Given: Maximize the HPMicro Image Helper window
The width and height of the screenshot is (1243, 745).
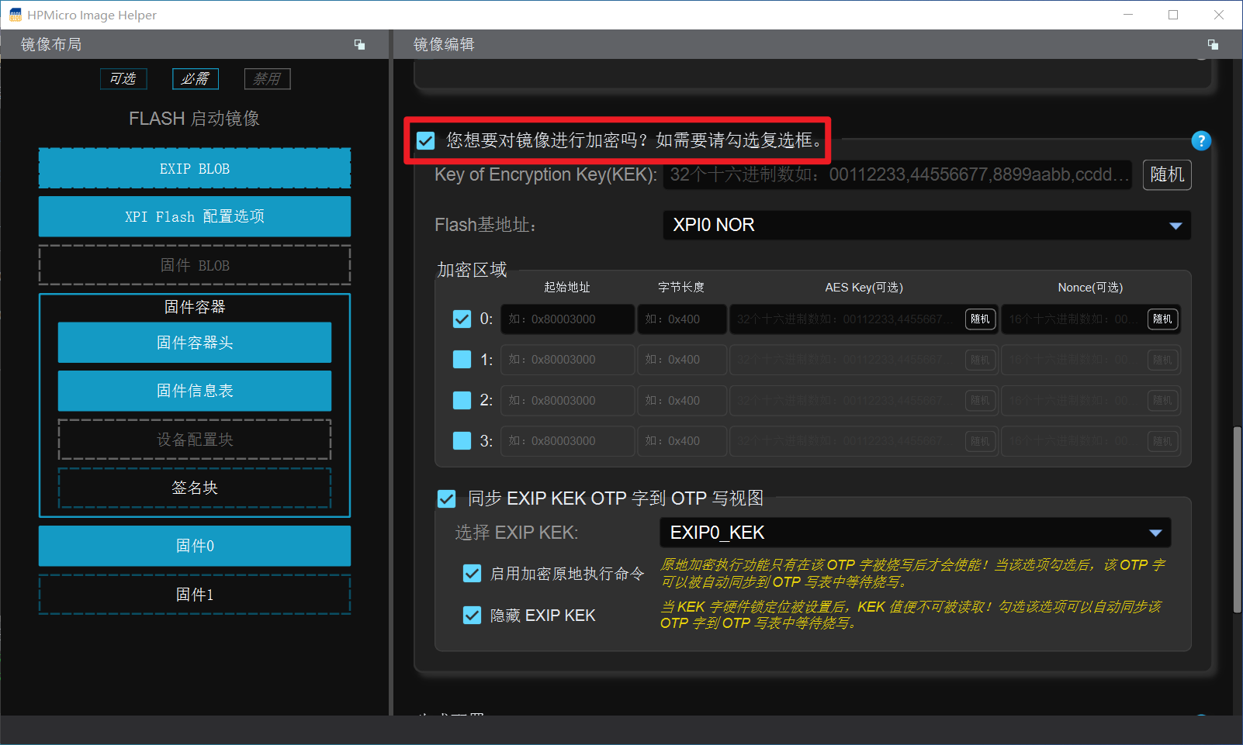Looking at the screenshot, I should click(1173, 15).
